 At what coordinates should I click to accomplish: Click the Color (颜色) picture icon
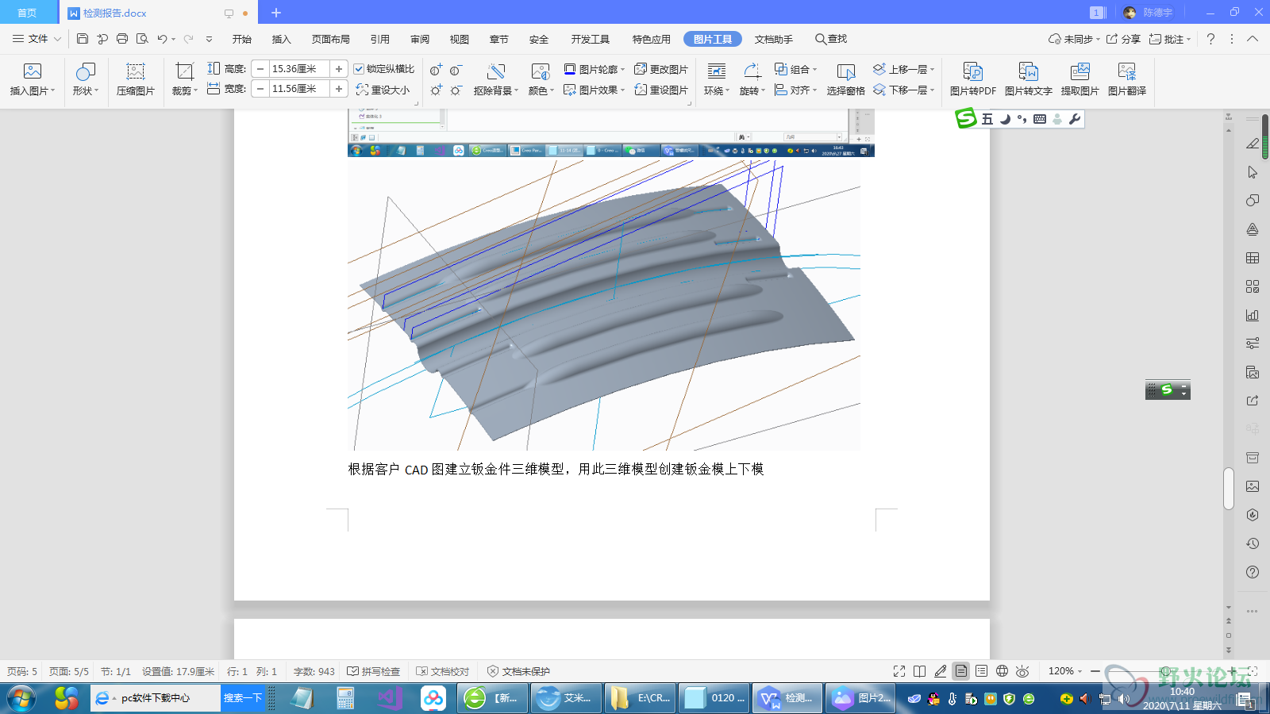pos(541,72)
